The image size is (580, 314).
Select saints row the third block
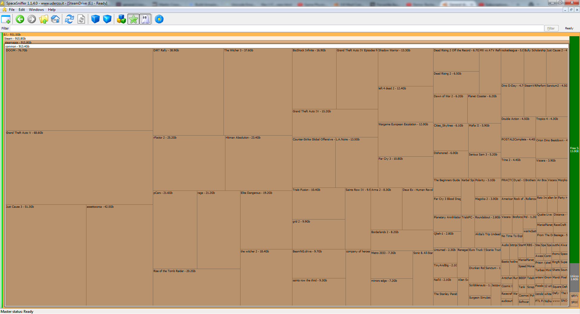coord(319,292)
